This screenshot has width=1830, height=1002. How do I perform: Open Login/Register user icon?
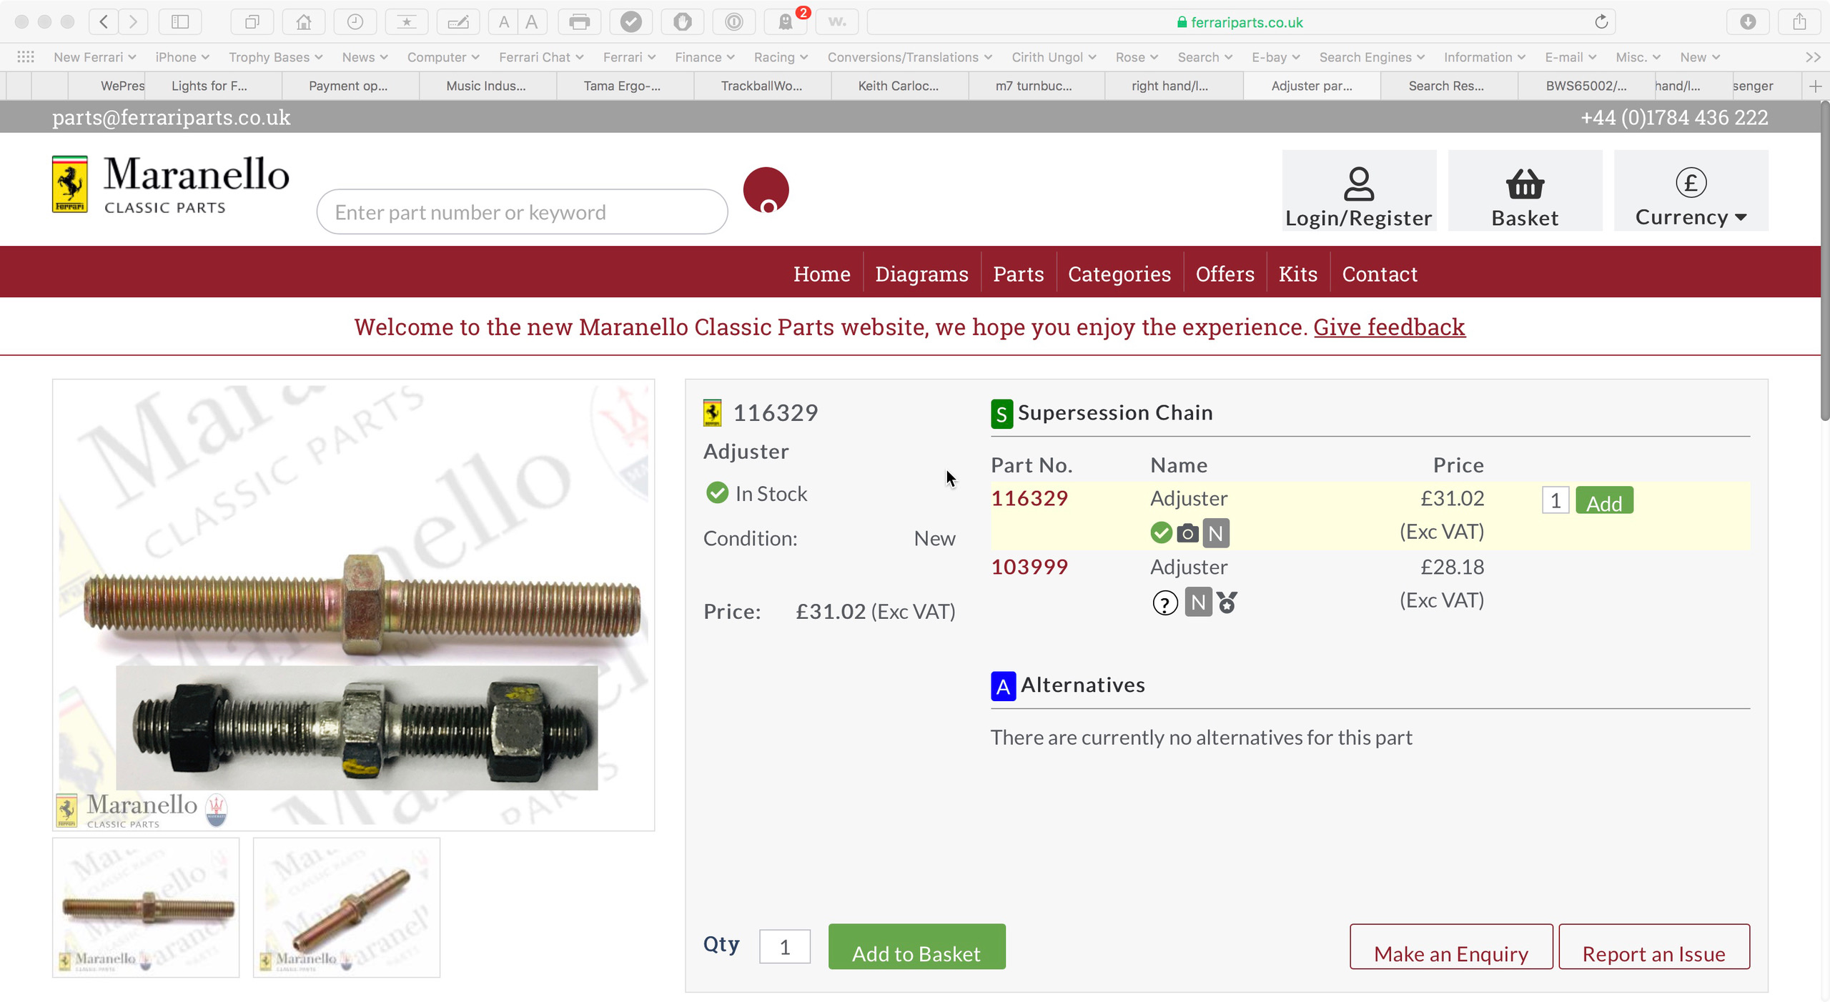[1358, 191]
